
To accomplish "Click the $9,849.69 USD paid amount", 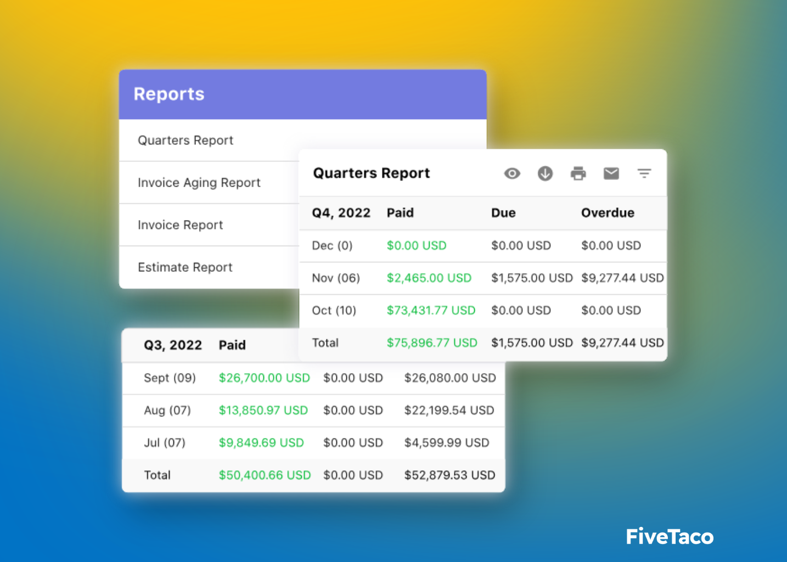I will 261,443.
